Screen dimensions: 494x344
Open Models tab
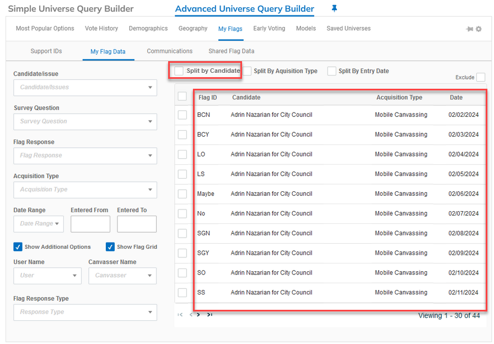(305, 28)
